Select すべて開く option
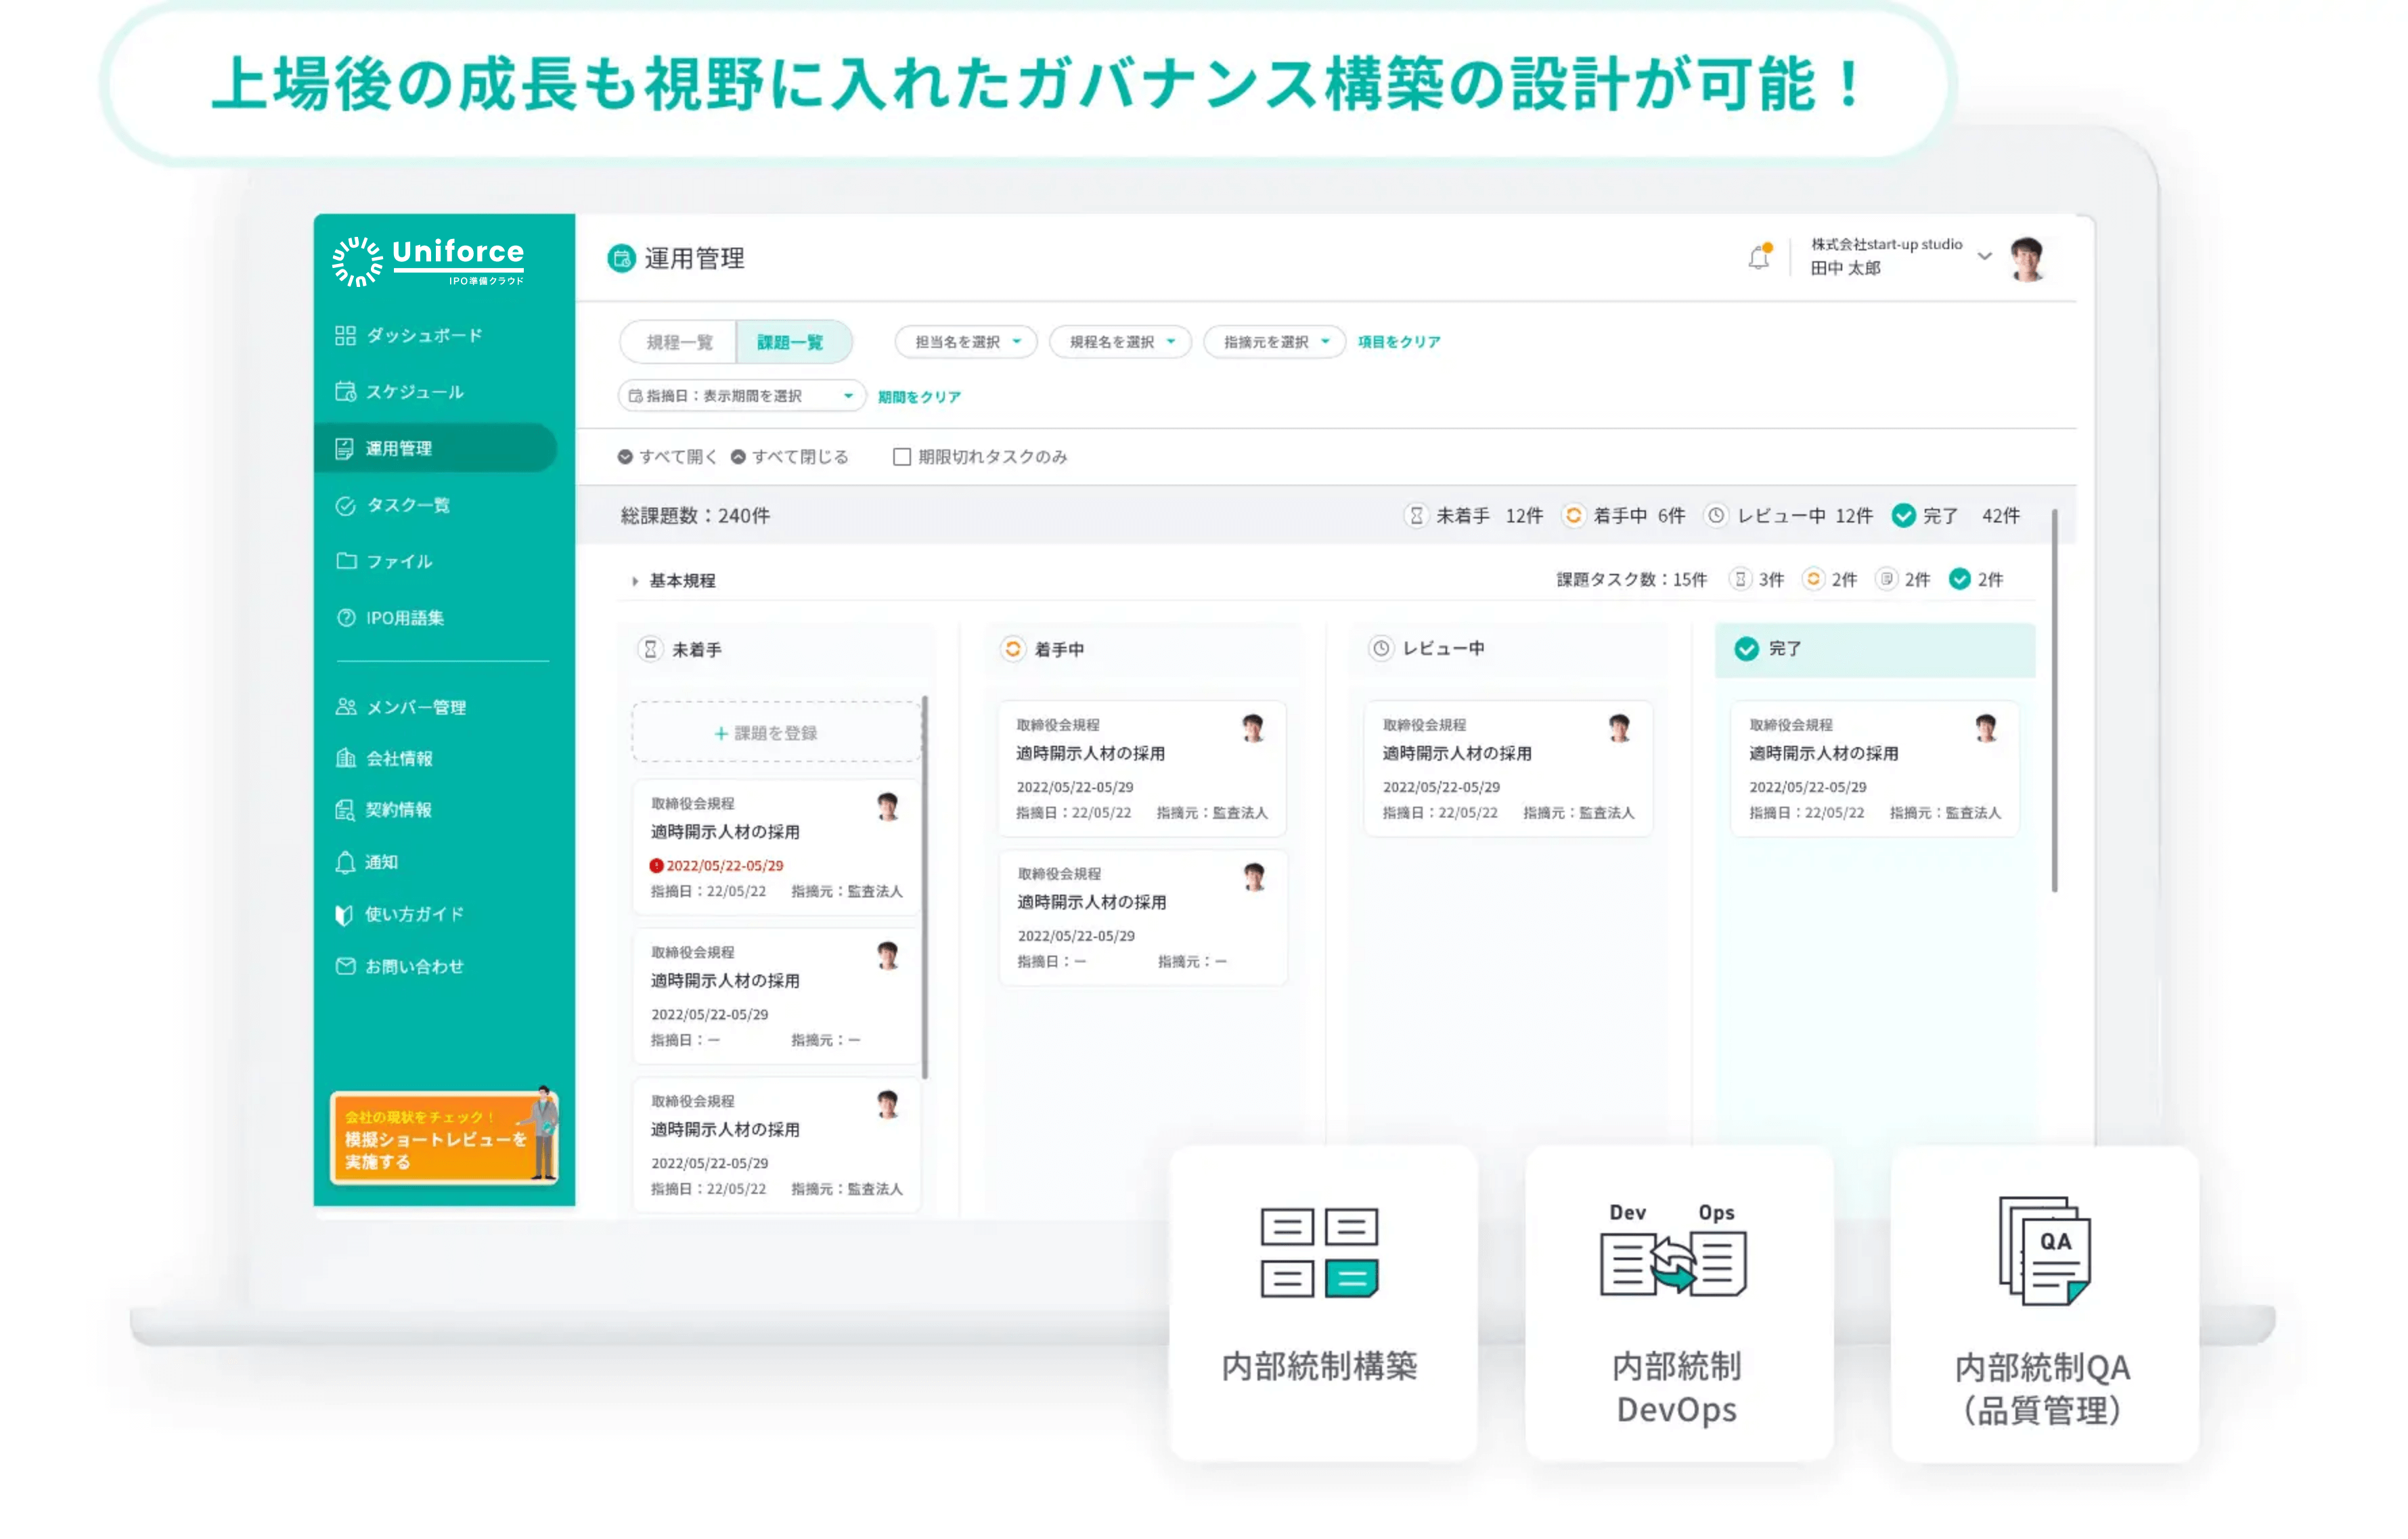2408x1539 pixels. tap(667, 457)
